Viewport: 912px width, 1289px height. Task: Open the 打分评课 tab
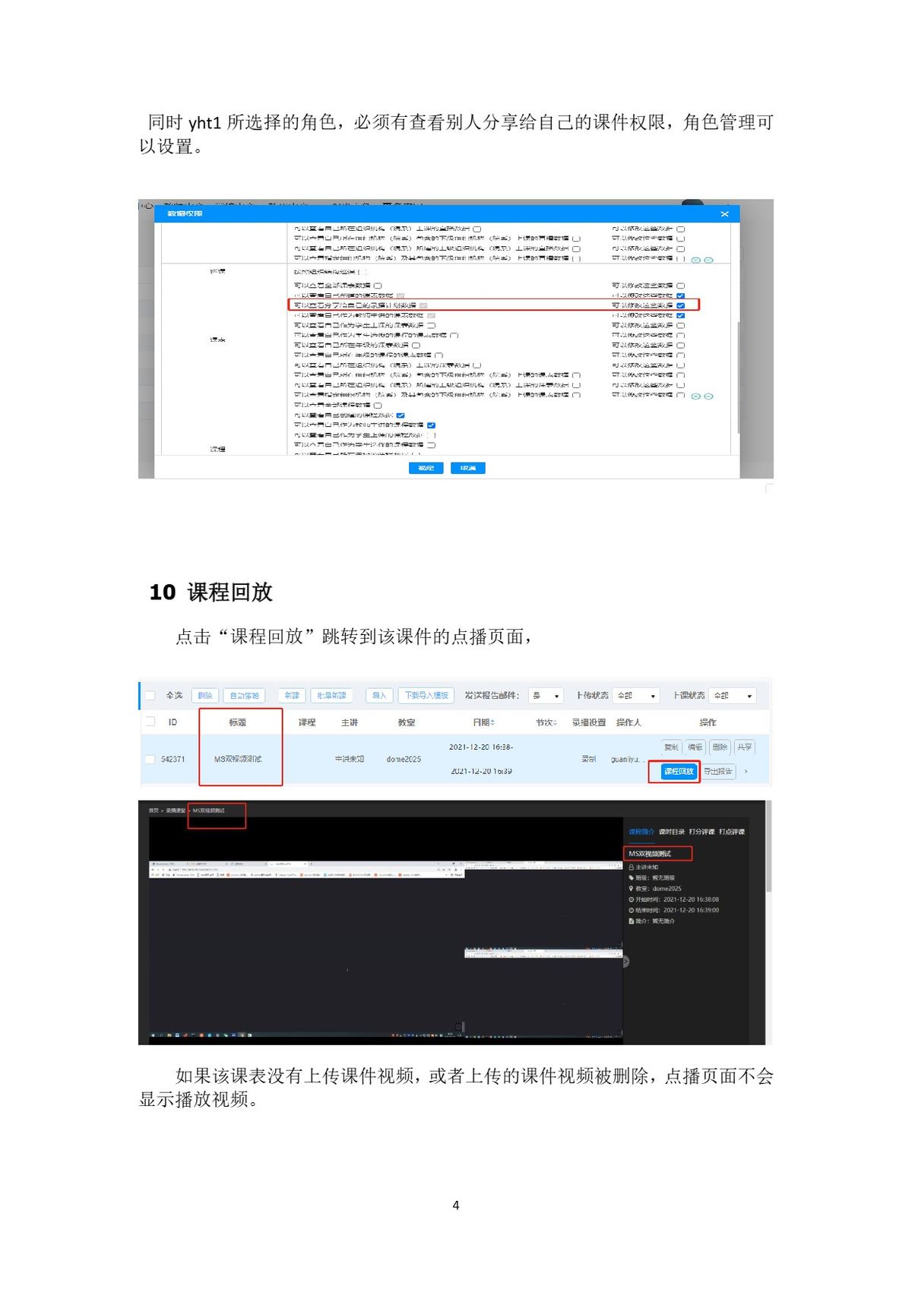click(701, 832)
